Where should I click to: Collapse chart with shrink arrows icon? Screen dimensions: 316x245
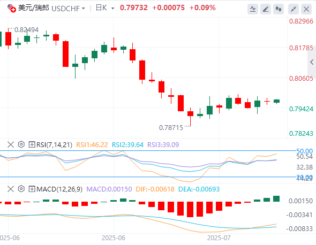[294, 9]
